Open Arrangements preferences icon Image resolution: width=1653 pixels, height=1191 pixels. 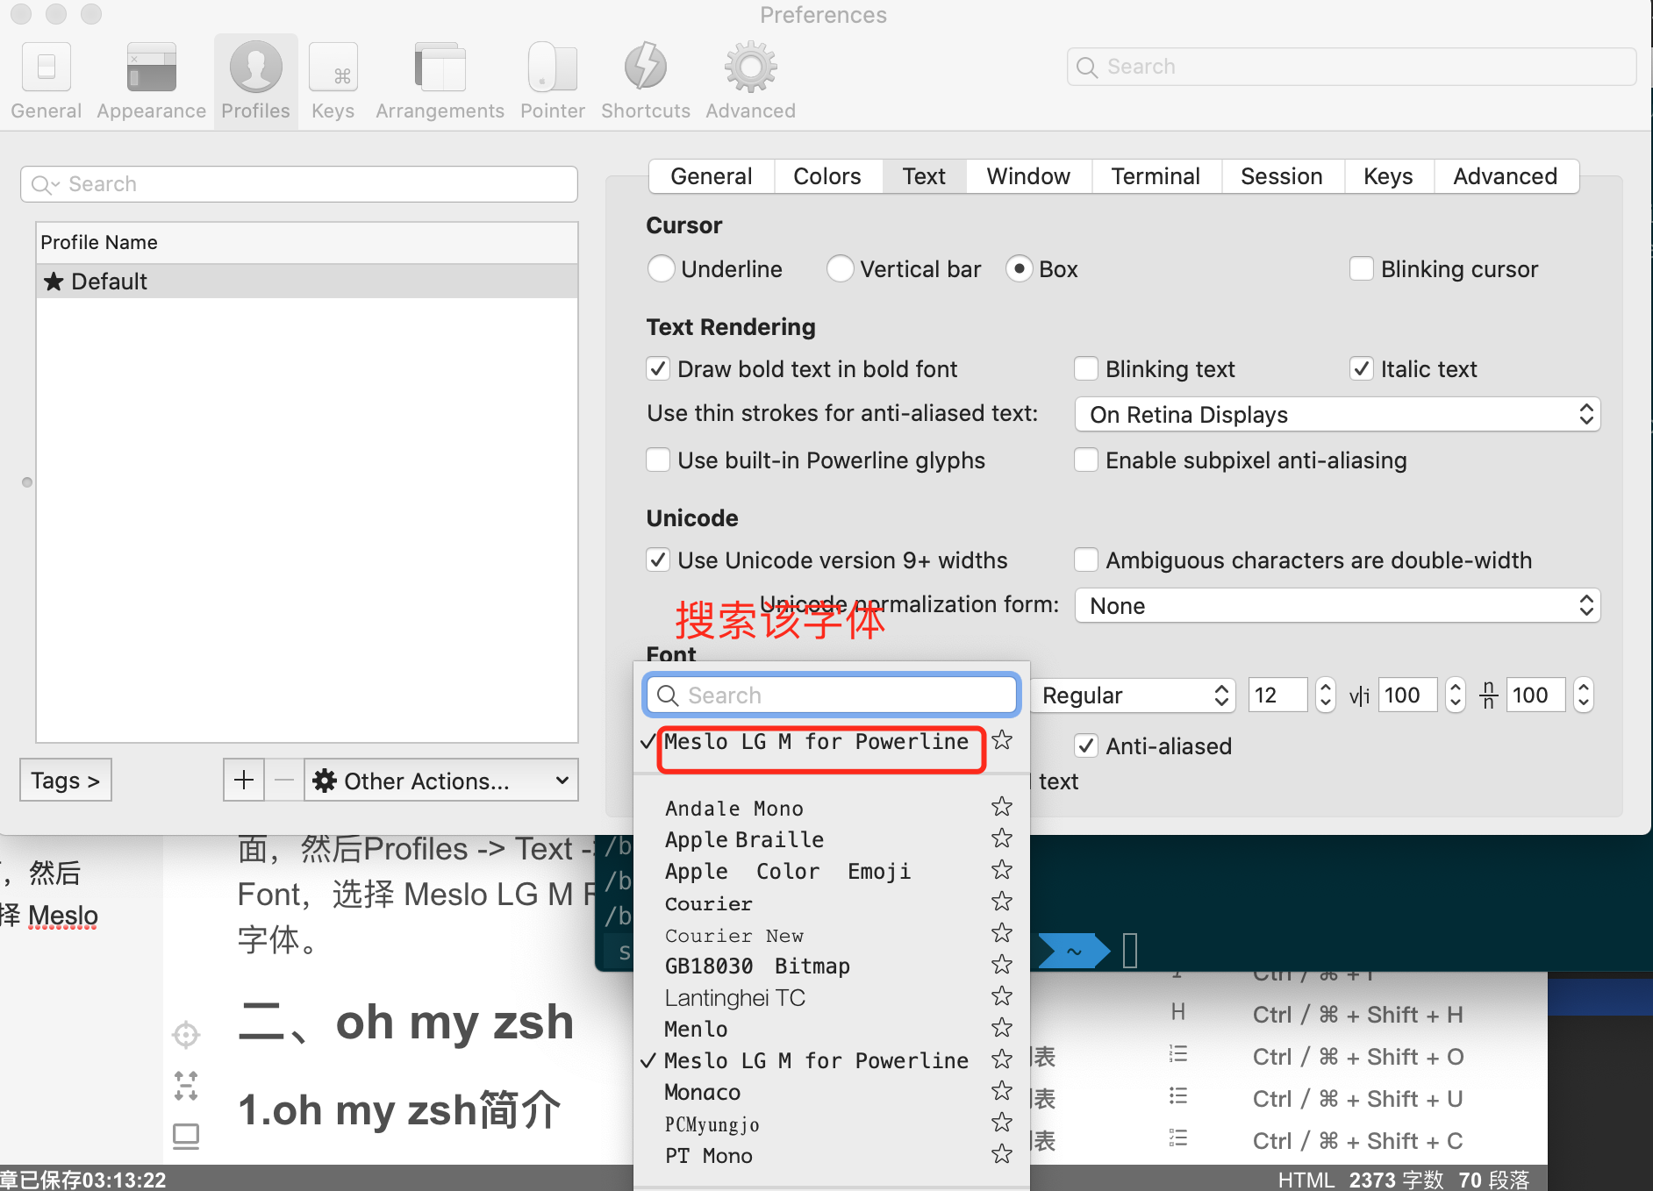tap(440, 81)
